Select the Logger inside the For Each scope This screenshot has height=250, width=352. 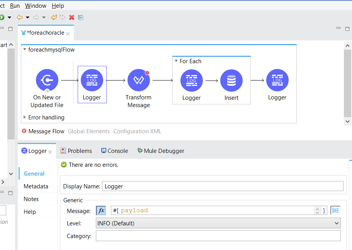[191, 81]
